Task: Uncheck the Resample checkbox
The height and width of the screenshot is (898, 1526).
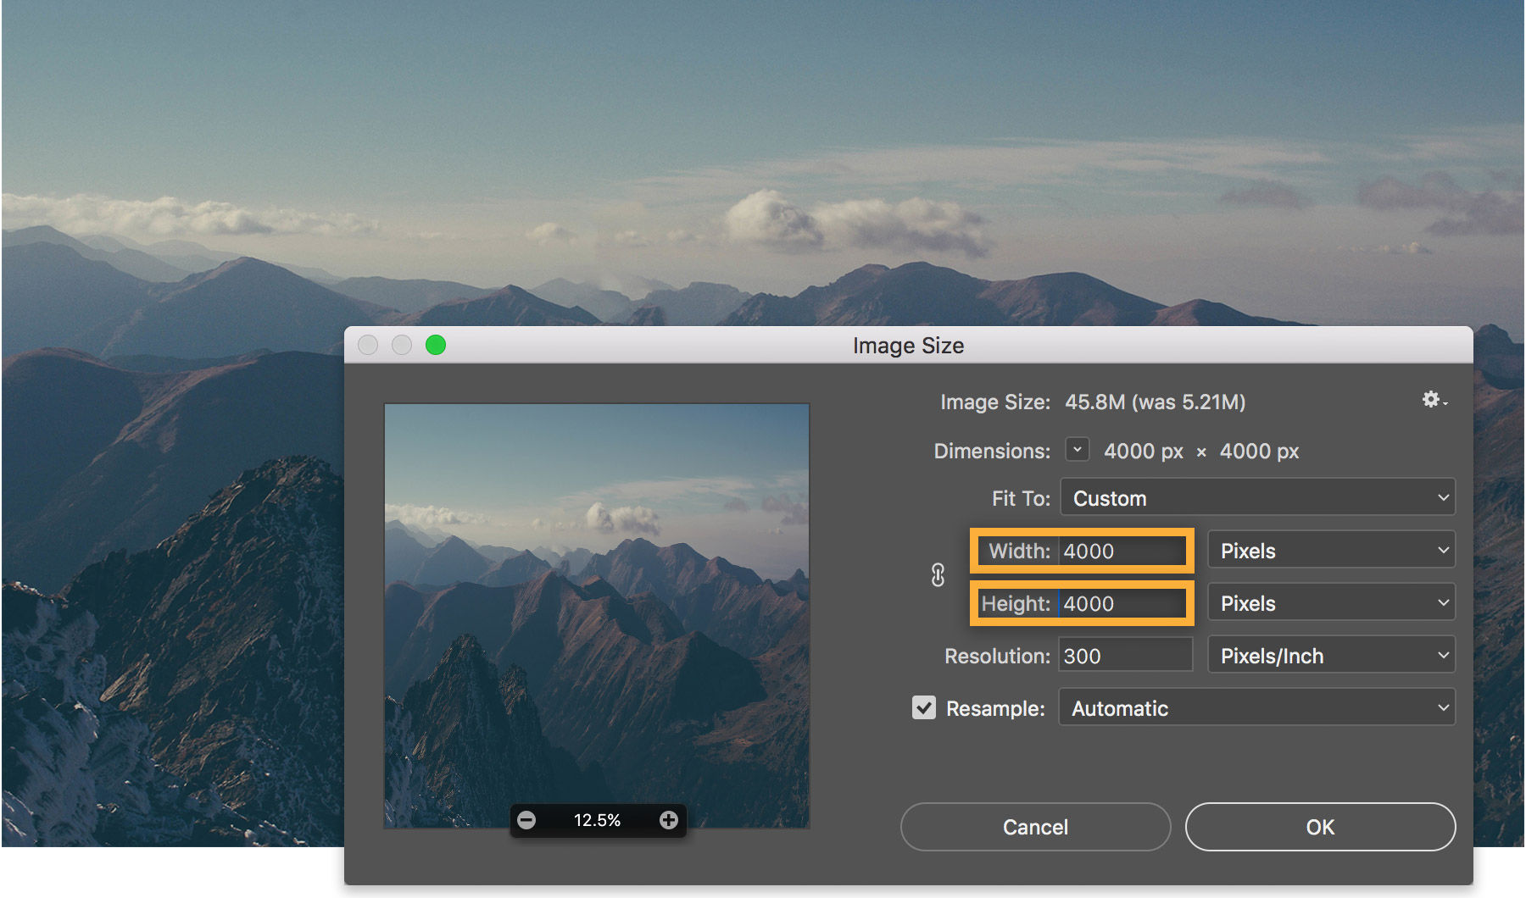Action: coord(924,708)
